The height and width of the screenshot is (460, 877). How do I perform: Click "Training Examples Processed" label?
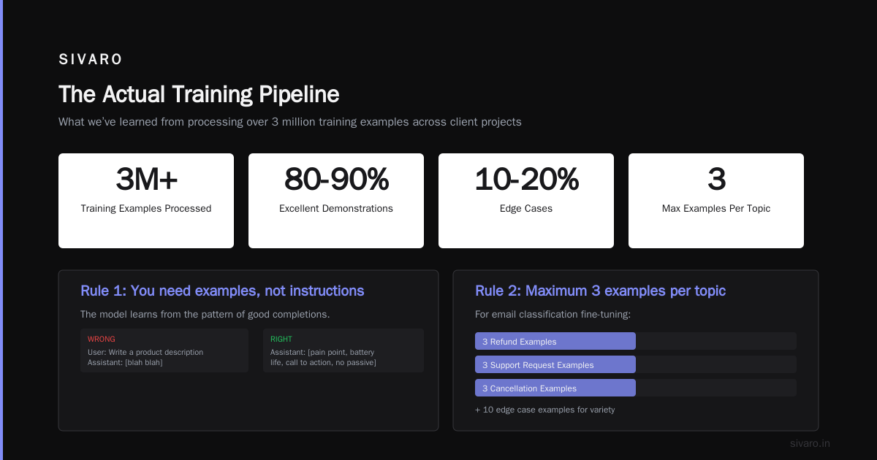pyautogui.click(x=146, y=209)
